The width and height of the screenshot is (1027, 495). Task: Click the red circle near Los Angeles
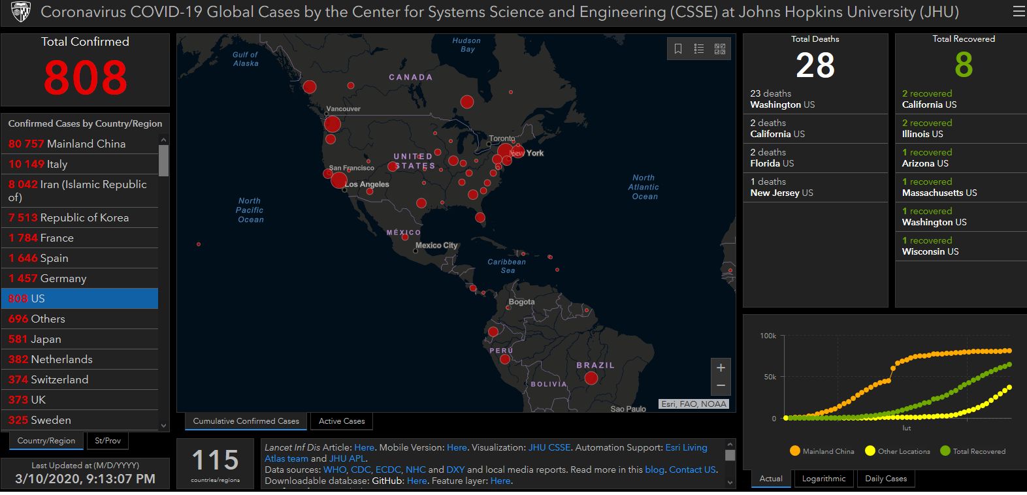[338, 180]
